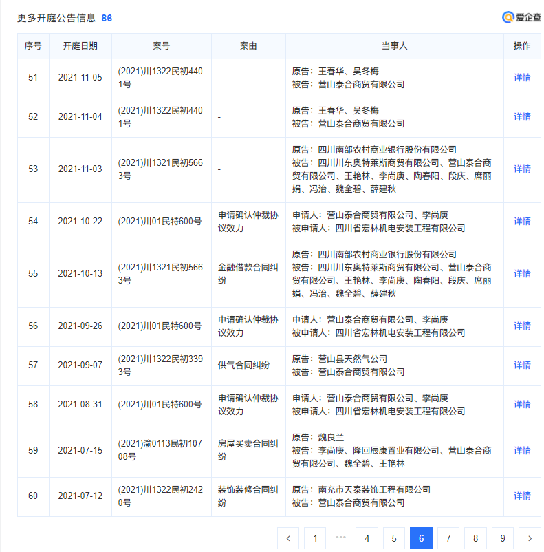
Task: View 详情 for 房屋买卖合同纠纷 row 59
Action: tap(522, 451)
